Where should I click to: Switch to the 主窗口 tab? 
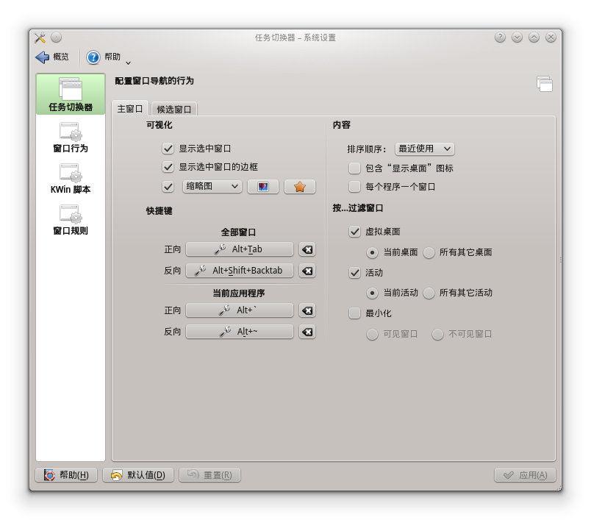pyautogui.click(x=130, y=109)
